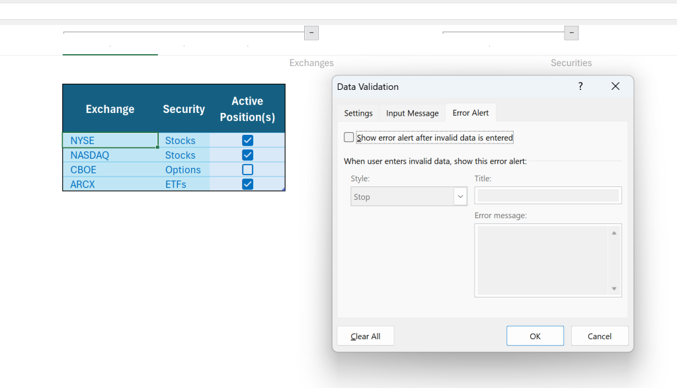This screenshot has height=388, width=677.
Task: Select the CBOE cell
Action: pos(110,170)
